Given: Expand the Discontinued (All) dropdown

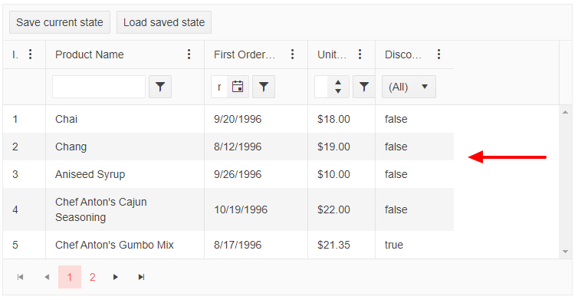Looking at the screenshot, I should pyautogui.click(x=409, y=87).
